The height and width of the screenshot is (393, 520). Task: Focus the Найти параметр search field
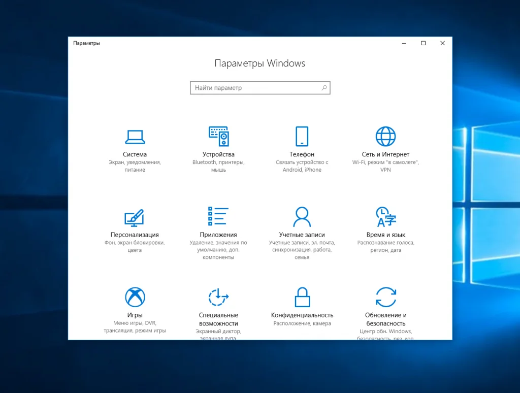tap(260, 88)
